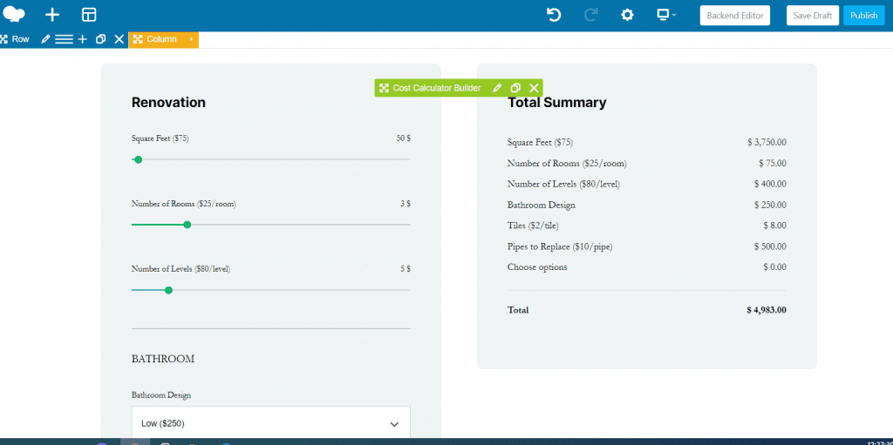Viewport: 893px width, 445px height.
Task: Click the Visual Composer chef-hat logo
Action: pyautogui.click(x=14, y=14)
